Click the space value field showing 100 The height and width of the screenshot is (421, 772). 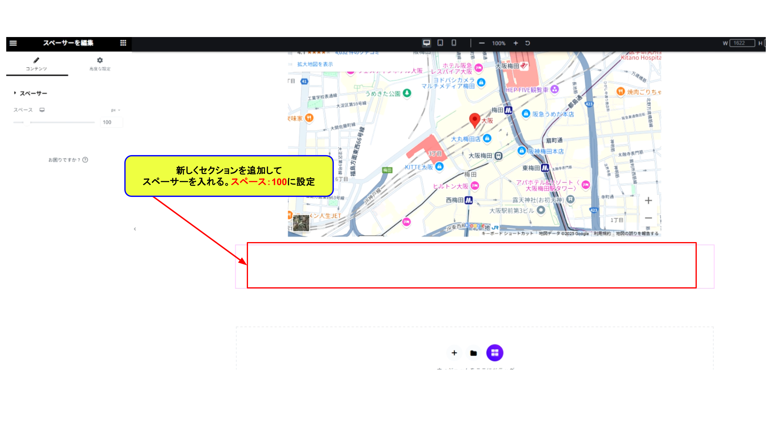(x=111, y=122)
